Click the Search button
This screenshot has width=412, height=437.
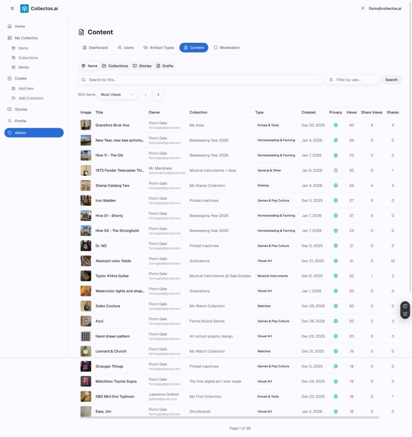391,80
